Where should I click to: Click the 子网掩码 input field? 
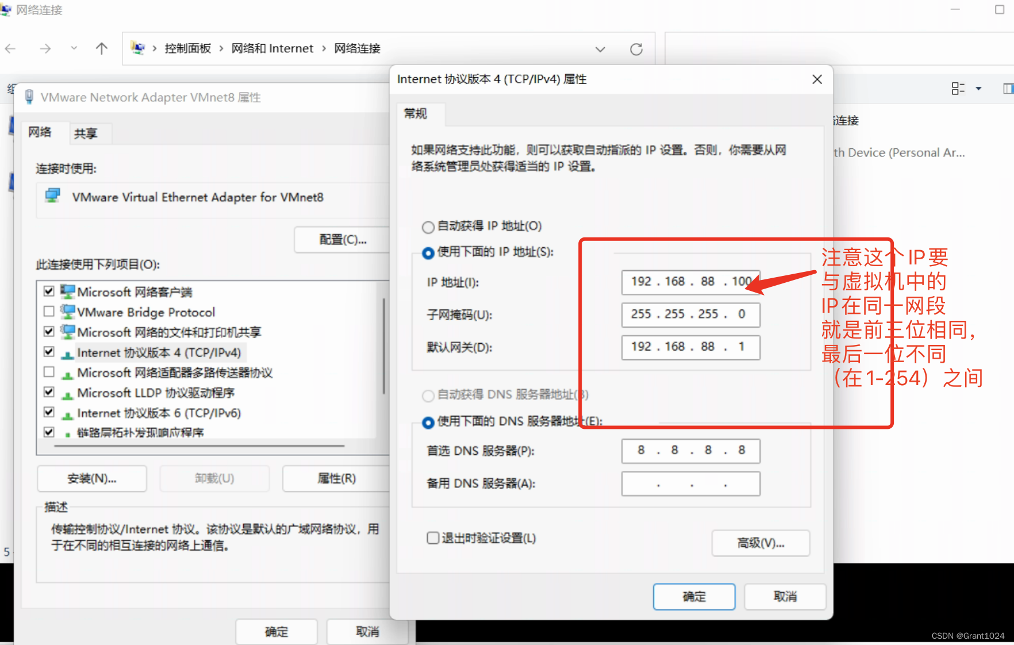pos(690,314)
